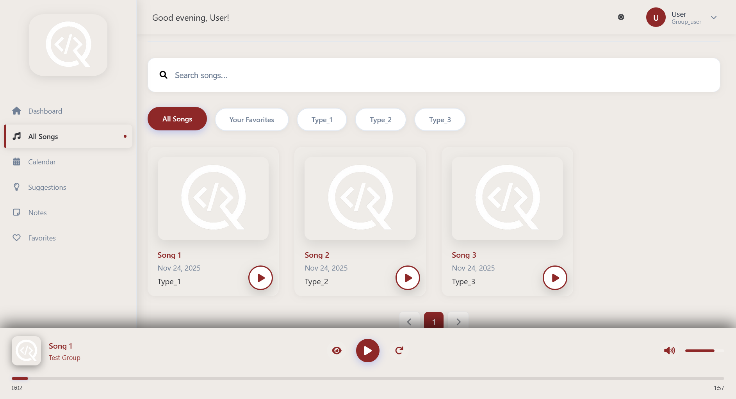Open the Notes section
The height and width of the screenshot is (399, 736).
pos(37,212)
